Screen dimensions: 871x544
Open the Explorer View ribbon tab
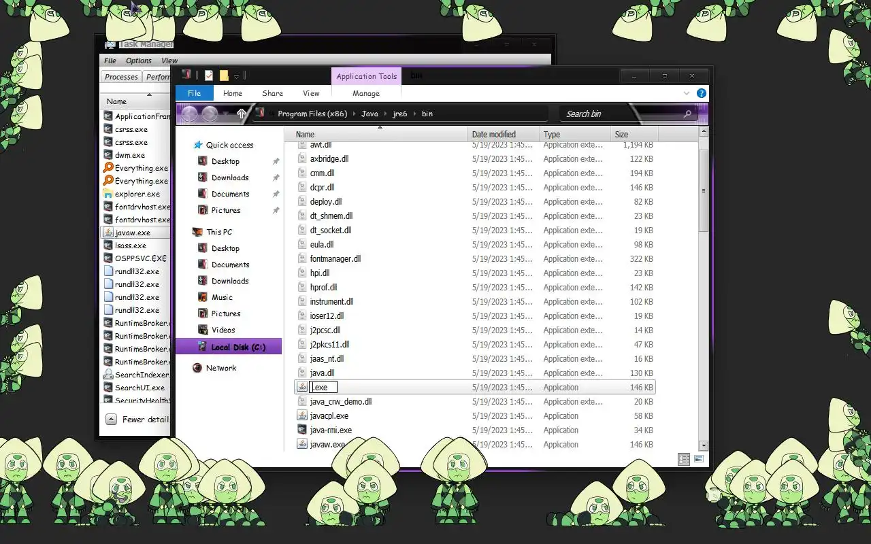(311, 94)
